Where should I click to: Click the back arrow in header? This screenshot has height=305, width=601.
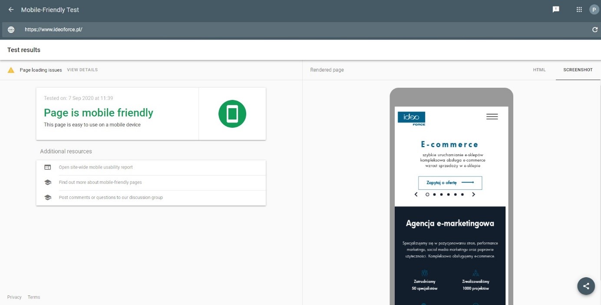[11, 10]
